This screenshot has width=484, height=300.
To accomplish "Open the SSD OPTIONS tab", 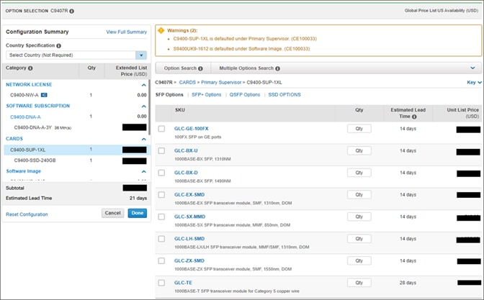I will [284, 95].
